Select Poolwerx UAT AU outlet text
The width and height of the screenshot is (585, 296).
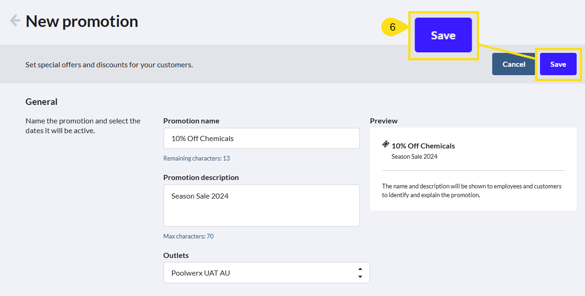(200, 273)
